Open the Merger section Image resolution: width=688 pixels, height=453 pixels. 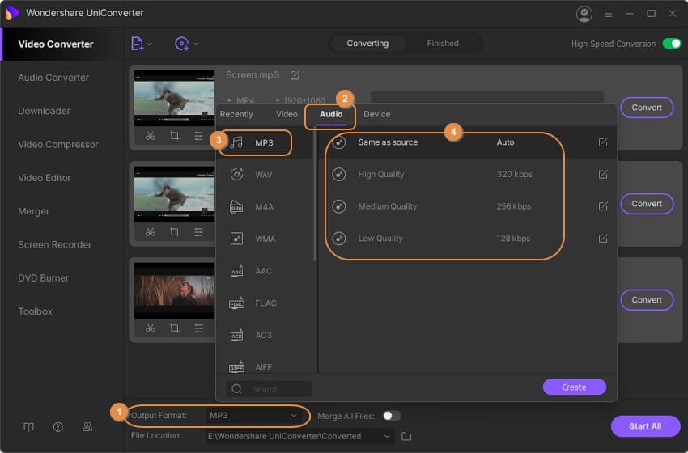(34, 211)
